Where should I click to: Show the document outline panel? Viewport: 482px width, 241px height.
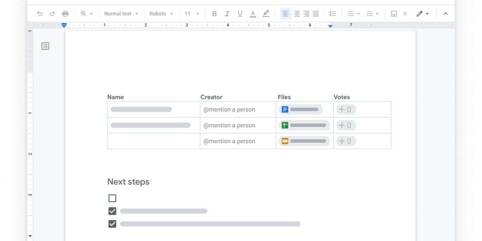[45, 46]
